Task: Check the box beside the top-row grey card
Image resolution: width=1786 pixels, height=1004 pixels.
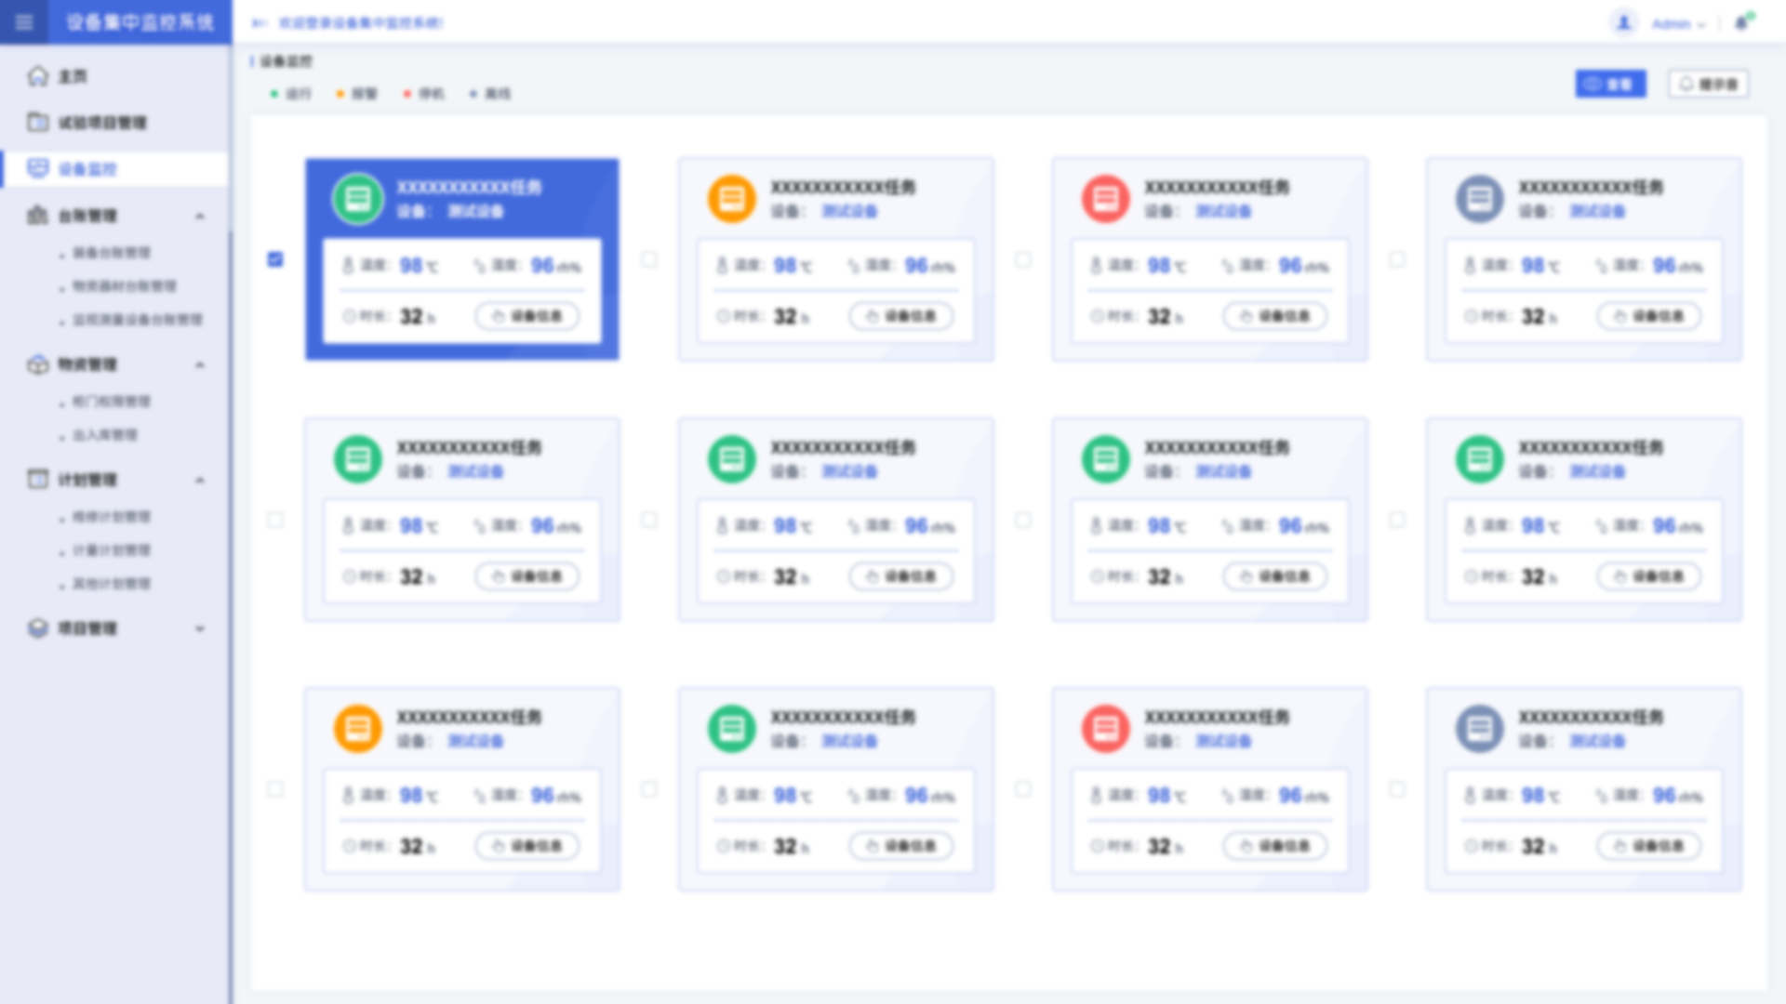Action: pos(1397,259)
